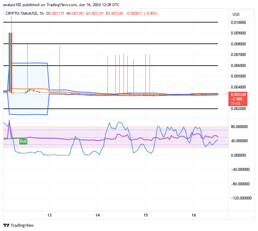The height and width of the screenshot is (231, 258).
Task: Click the USD currency button
Action: pyautogui.click(x=241, y=14)
